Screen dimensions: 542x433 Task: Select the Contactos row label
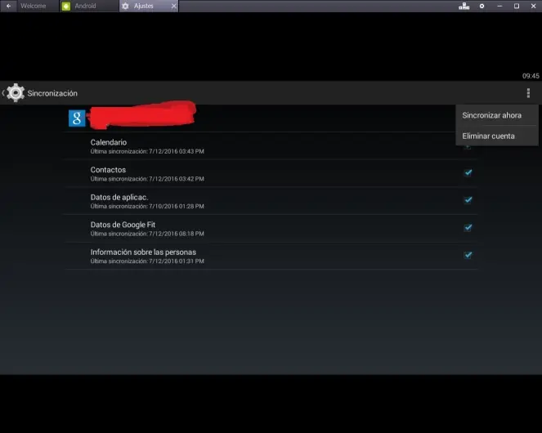(108, 170)
